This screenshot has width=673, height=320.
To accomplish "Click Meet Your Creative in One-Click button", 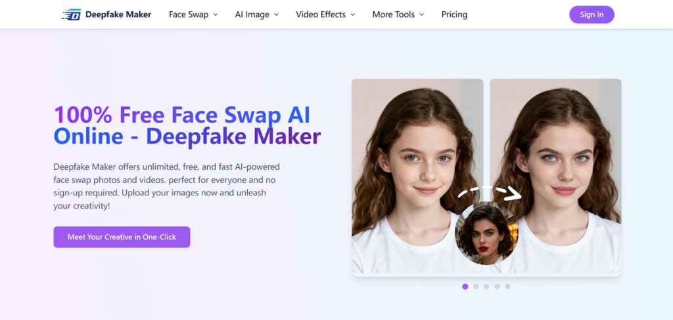I will (122, 237).
